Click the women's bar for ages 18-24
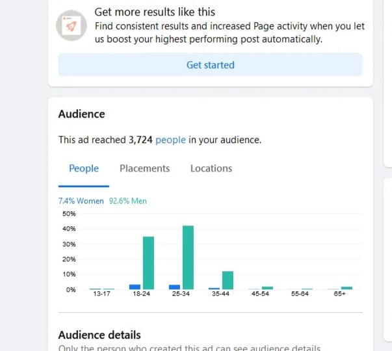 135,287
